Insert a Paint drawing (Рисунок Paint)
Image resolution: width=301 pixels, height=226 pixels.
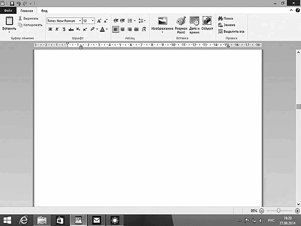(x=181, y=25)
